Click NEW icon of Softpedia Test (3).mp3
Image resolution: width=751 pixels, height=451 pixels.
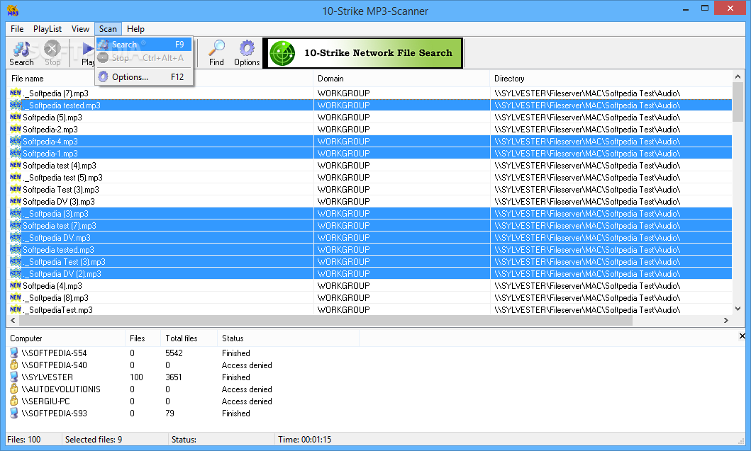pyautogui.click(x=16, y=189)
